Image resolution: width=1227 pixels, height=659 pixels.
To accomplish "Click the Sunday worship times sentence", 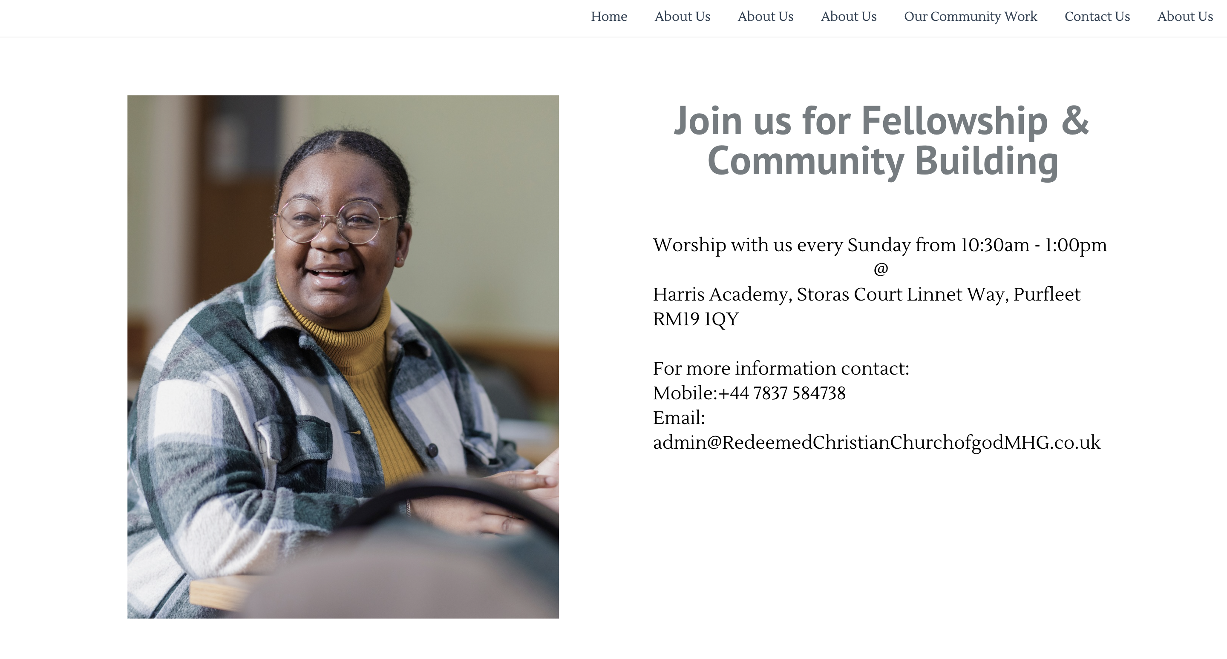I will point(880,245).
